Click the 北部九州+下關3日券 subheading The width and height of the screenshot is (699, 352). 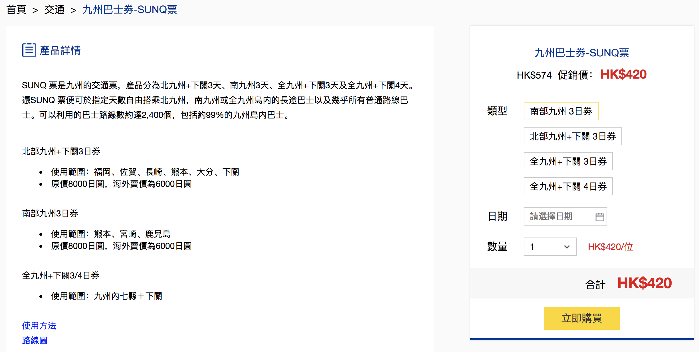(x=61, y=151)
